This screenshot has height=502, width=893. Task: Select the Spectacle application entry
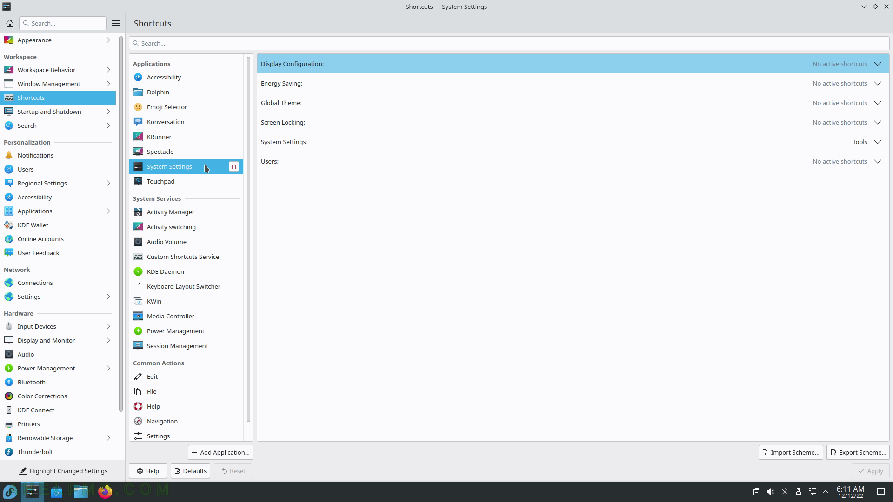pos(186,152)
